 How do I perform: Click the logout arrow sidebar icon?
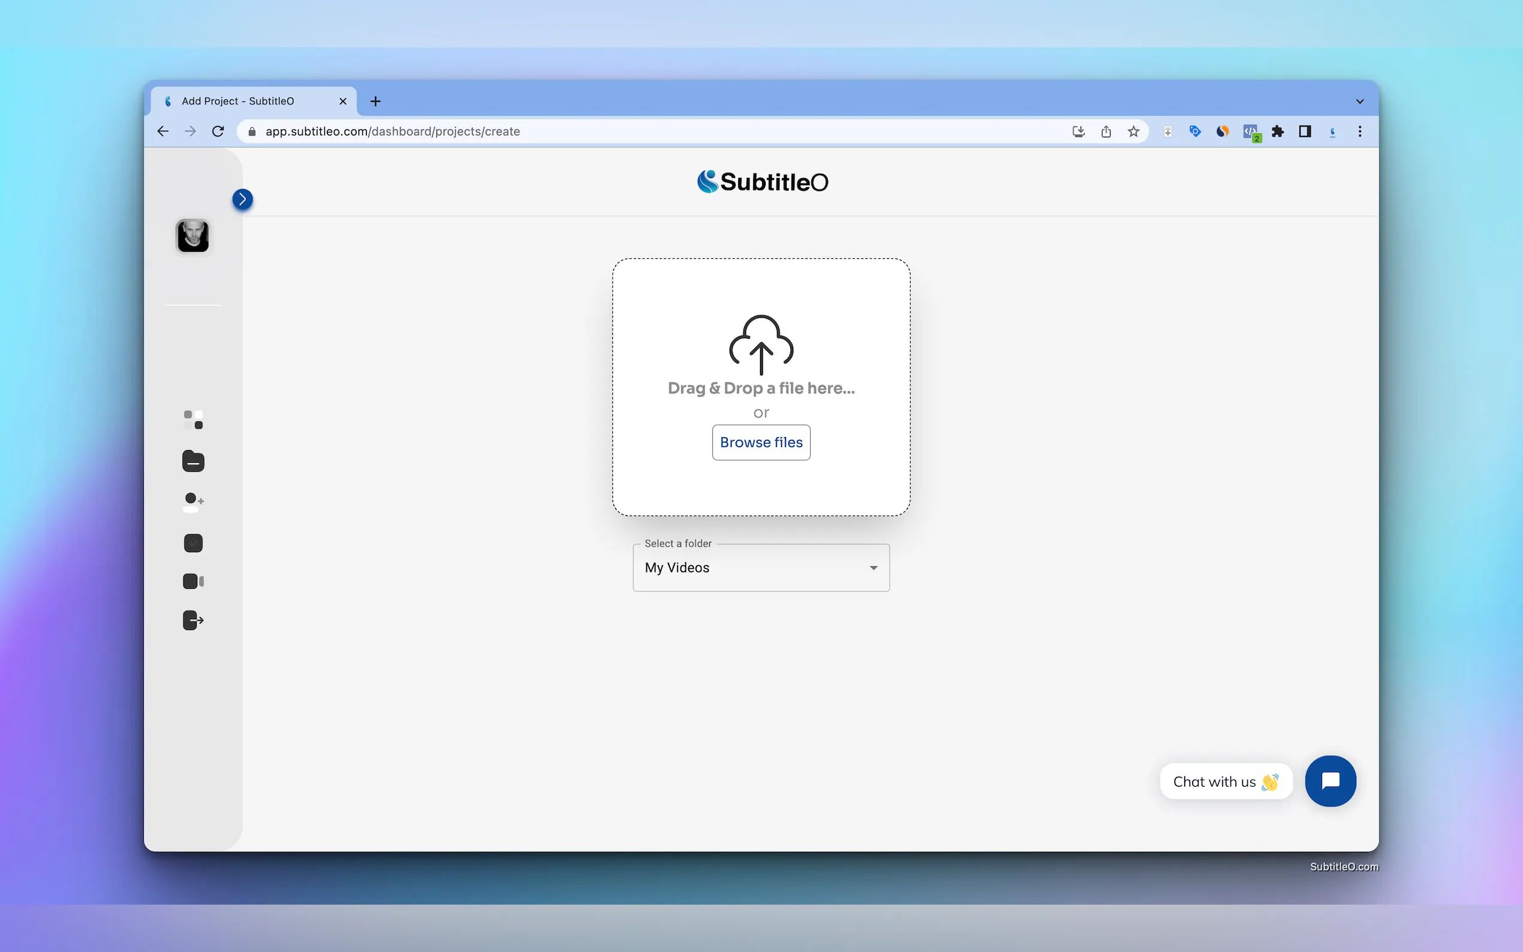coord(193,620)
